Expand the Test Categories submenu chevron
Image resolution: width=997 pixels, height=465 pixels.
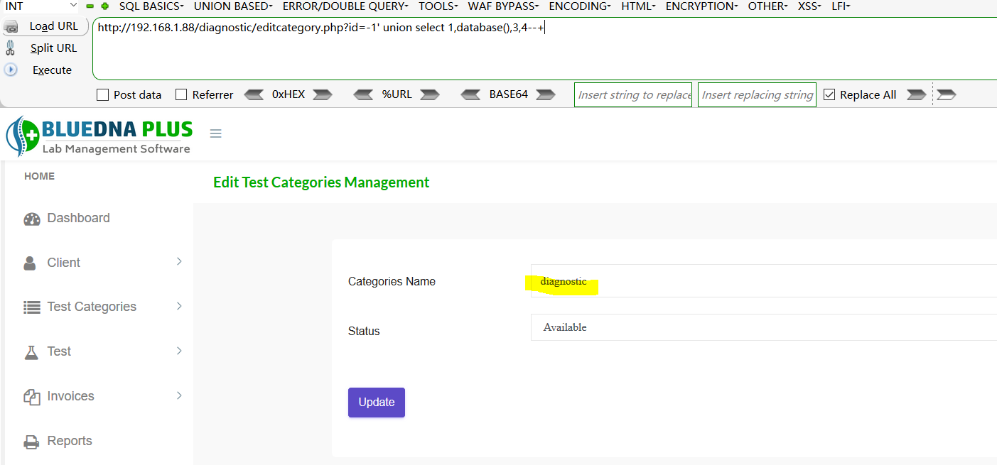[x=179, y=306]
